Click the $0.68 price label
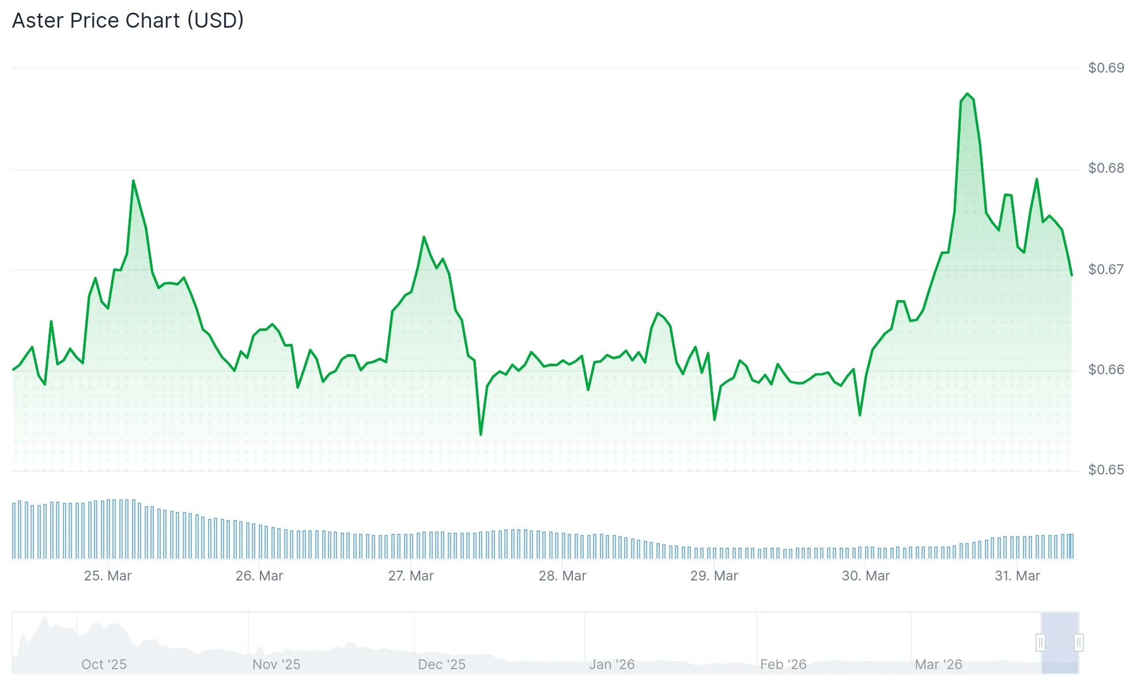The height and width of the screenshot is (691, 1137). point(1105,167)
